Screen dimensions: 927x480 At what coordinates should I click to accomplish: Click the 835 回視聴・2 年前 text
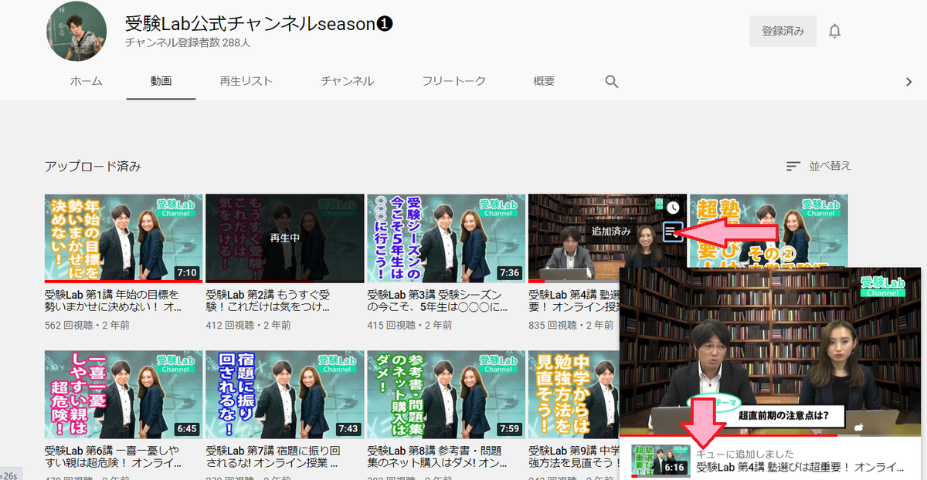[x=571, y=326]
